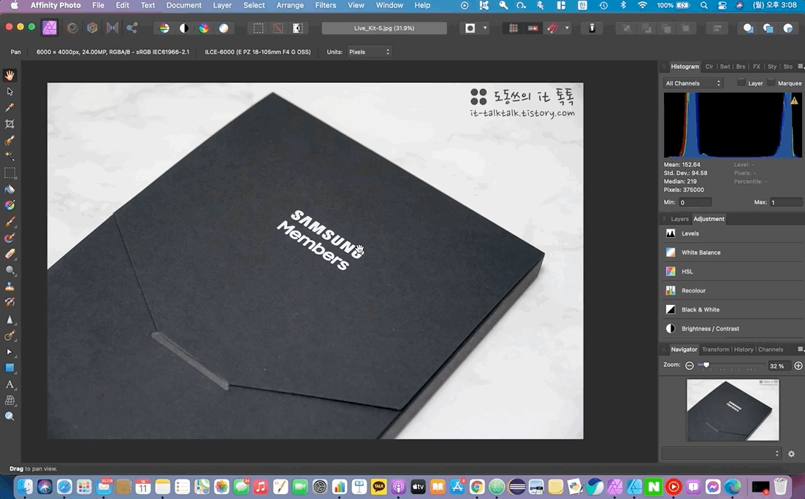This screenshot has width=805, height=499.
Task: Select the Selection Brush tool
Action: [9, 141]
